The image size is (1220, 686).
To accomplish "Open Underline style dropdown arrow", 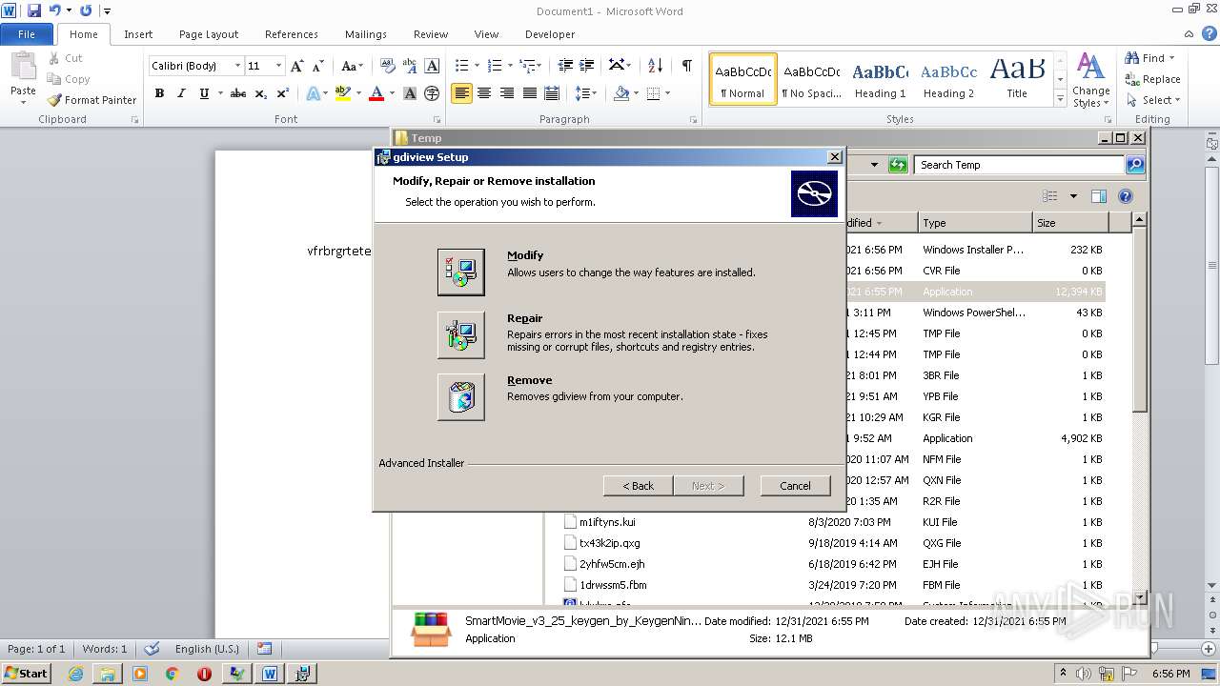I will [220, 93].
